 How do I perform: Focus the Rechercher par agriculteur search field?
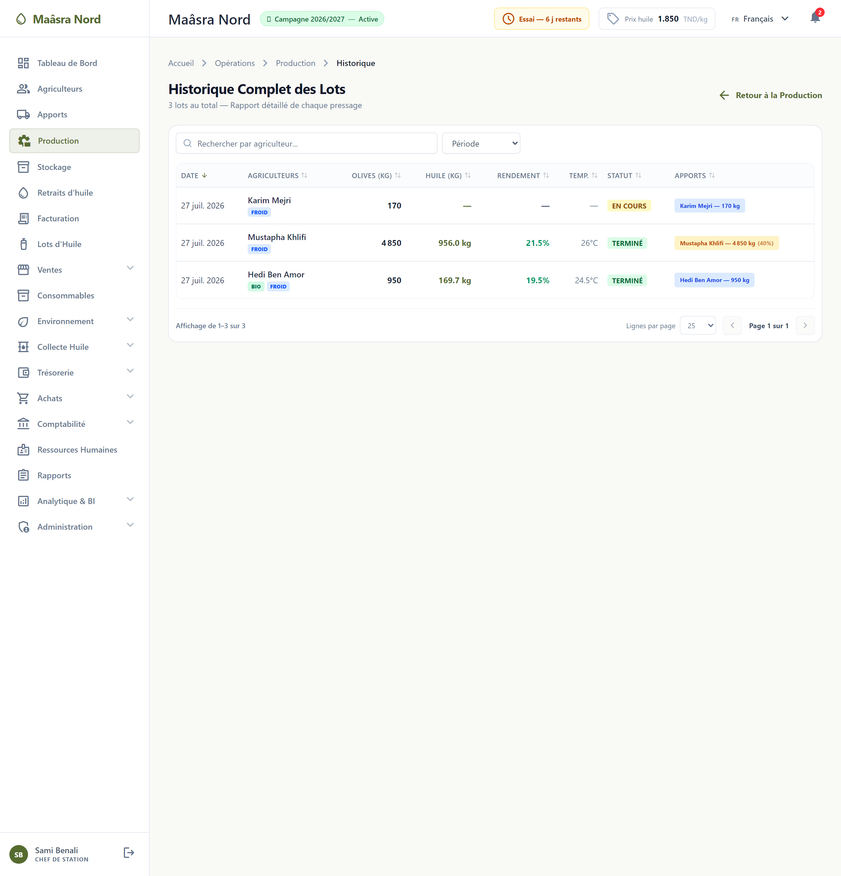pyautogui.click(x=307, y=143)
